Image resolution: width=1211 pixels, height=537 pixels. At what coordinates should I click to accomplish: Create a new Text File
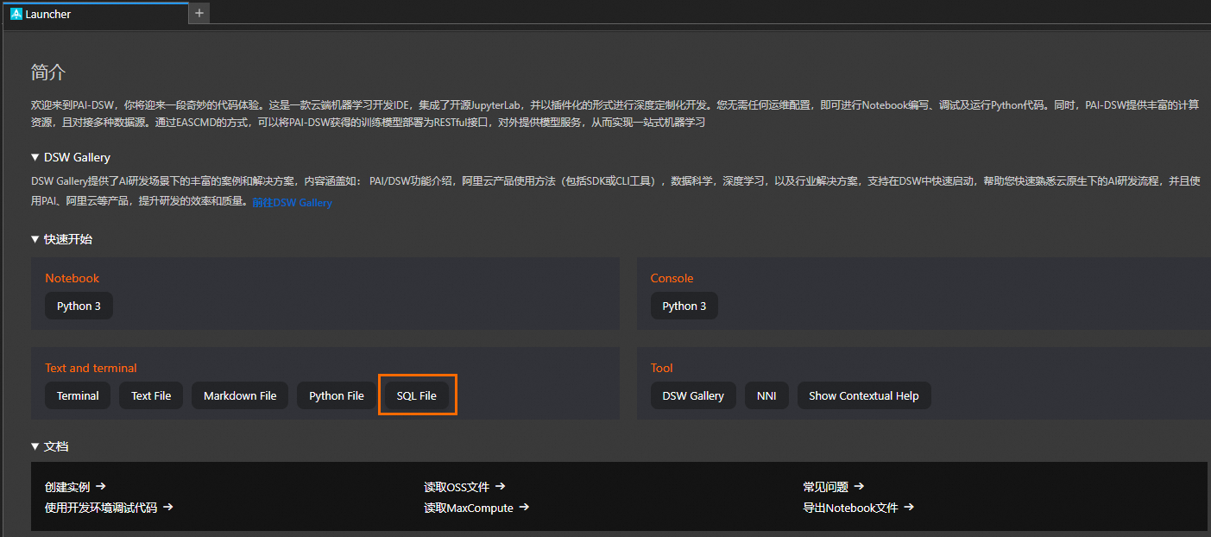(x=151, y=395)
